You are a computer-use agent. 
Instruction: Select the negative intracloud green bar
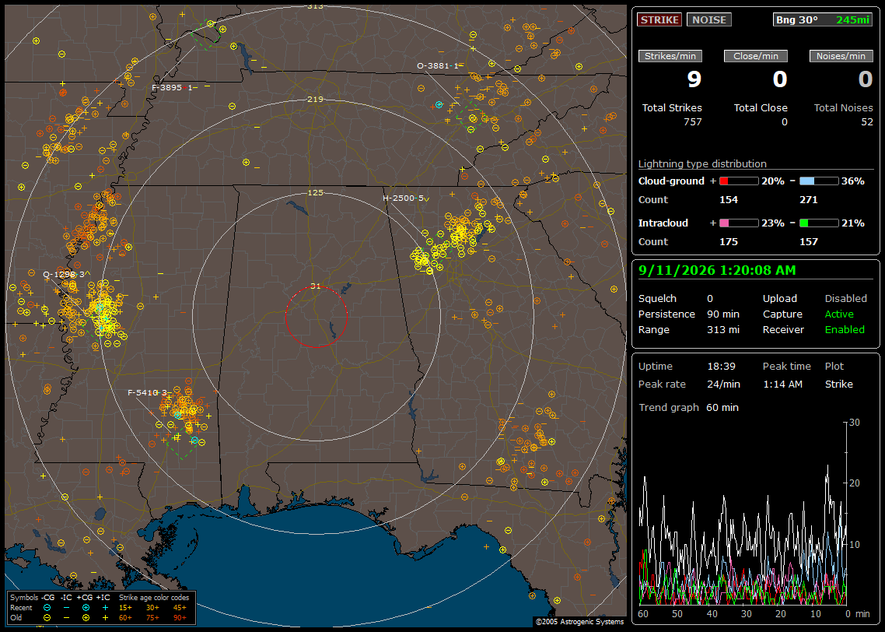[x=819, y=223]
